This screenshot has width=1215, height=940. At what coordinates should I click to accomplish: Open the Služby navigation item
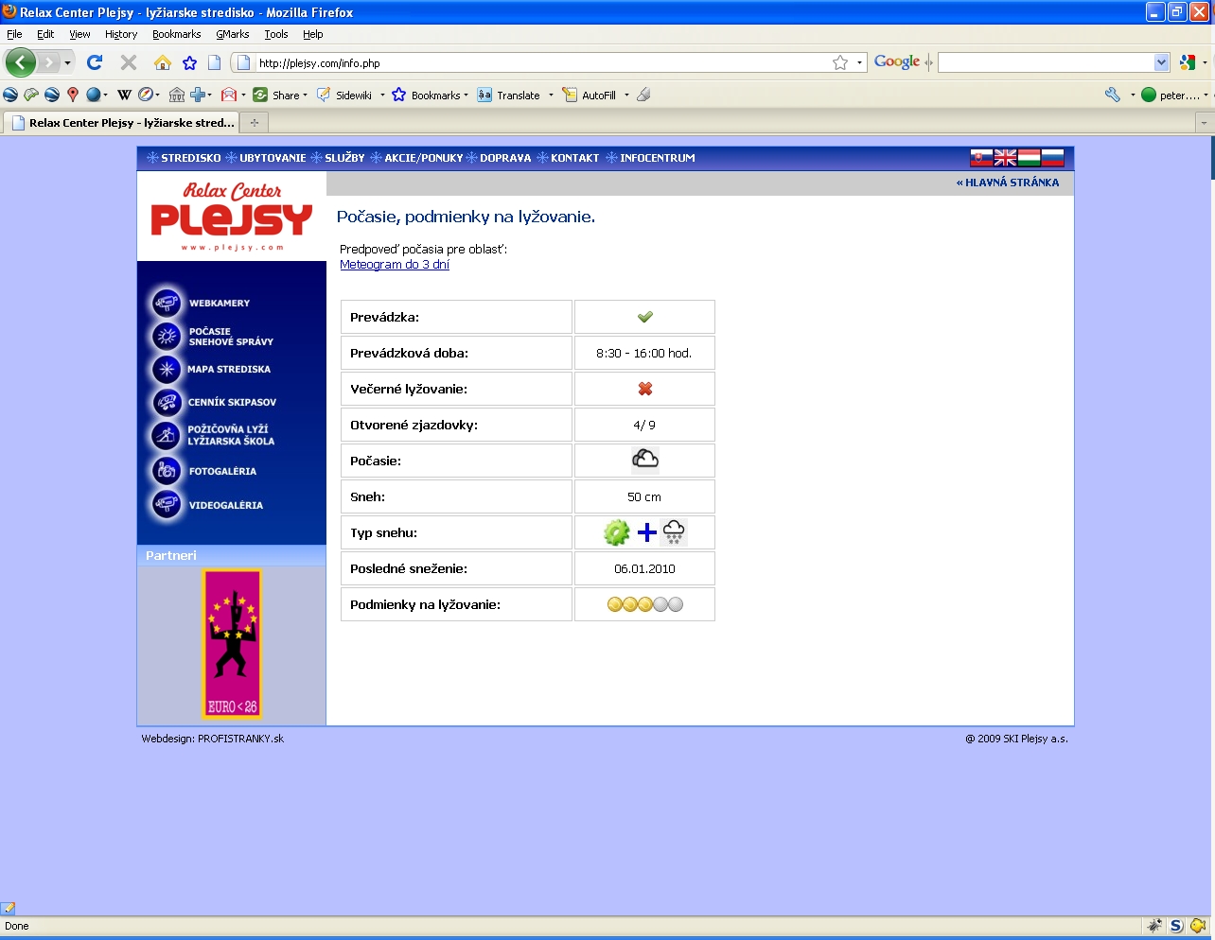(338, 158)
